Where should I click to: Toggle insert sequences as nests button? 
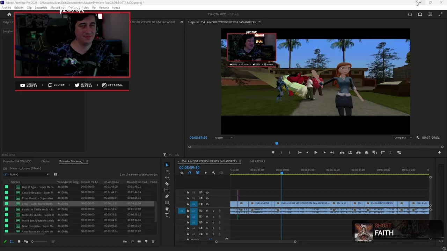(x=182, y=173)
